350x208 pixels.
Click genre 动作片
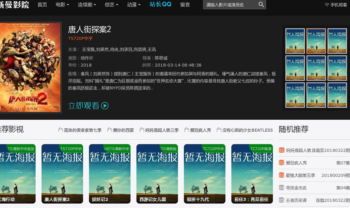coord(87,58)
